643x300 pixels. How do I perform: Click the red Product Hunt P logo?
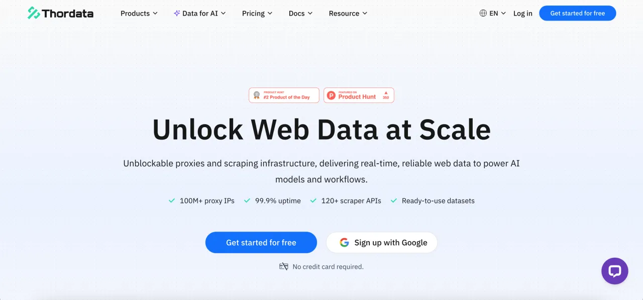(x=331, y=95)
